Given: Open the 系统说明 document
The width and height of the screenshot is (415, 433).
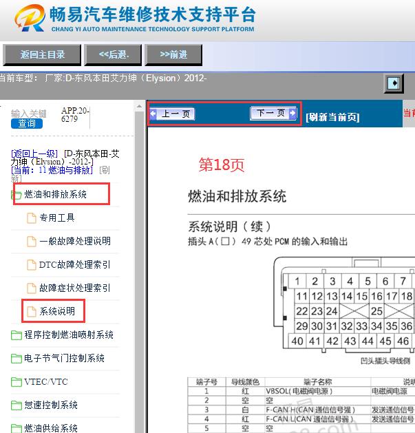Looking at the screenshot, I should tap(57, 311).
